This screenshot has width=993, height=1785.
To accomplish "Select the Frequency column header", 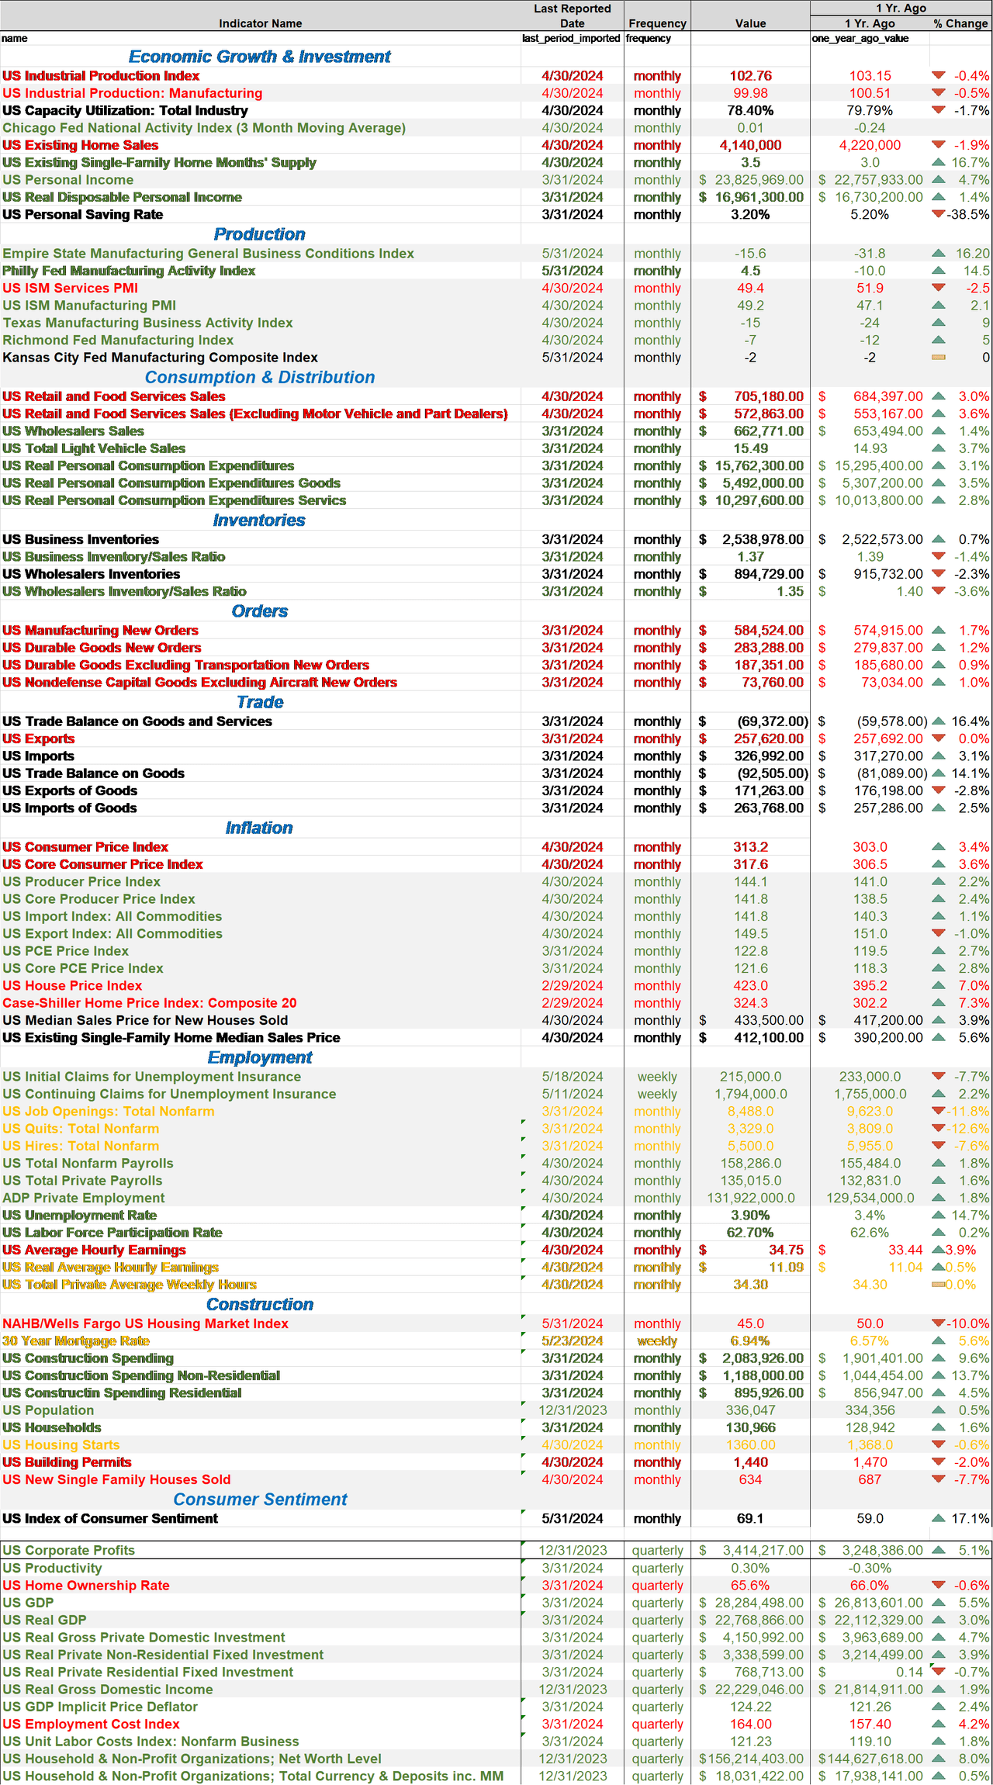I will 657,23.
